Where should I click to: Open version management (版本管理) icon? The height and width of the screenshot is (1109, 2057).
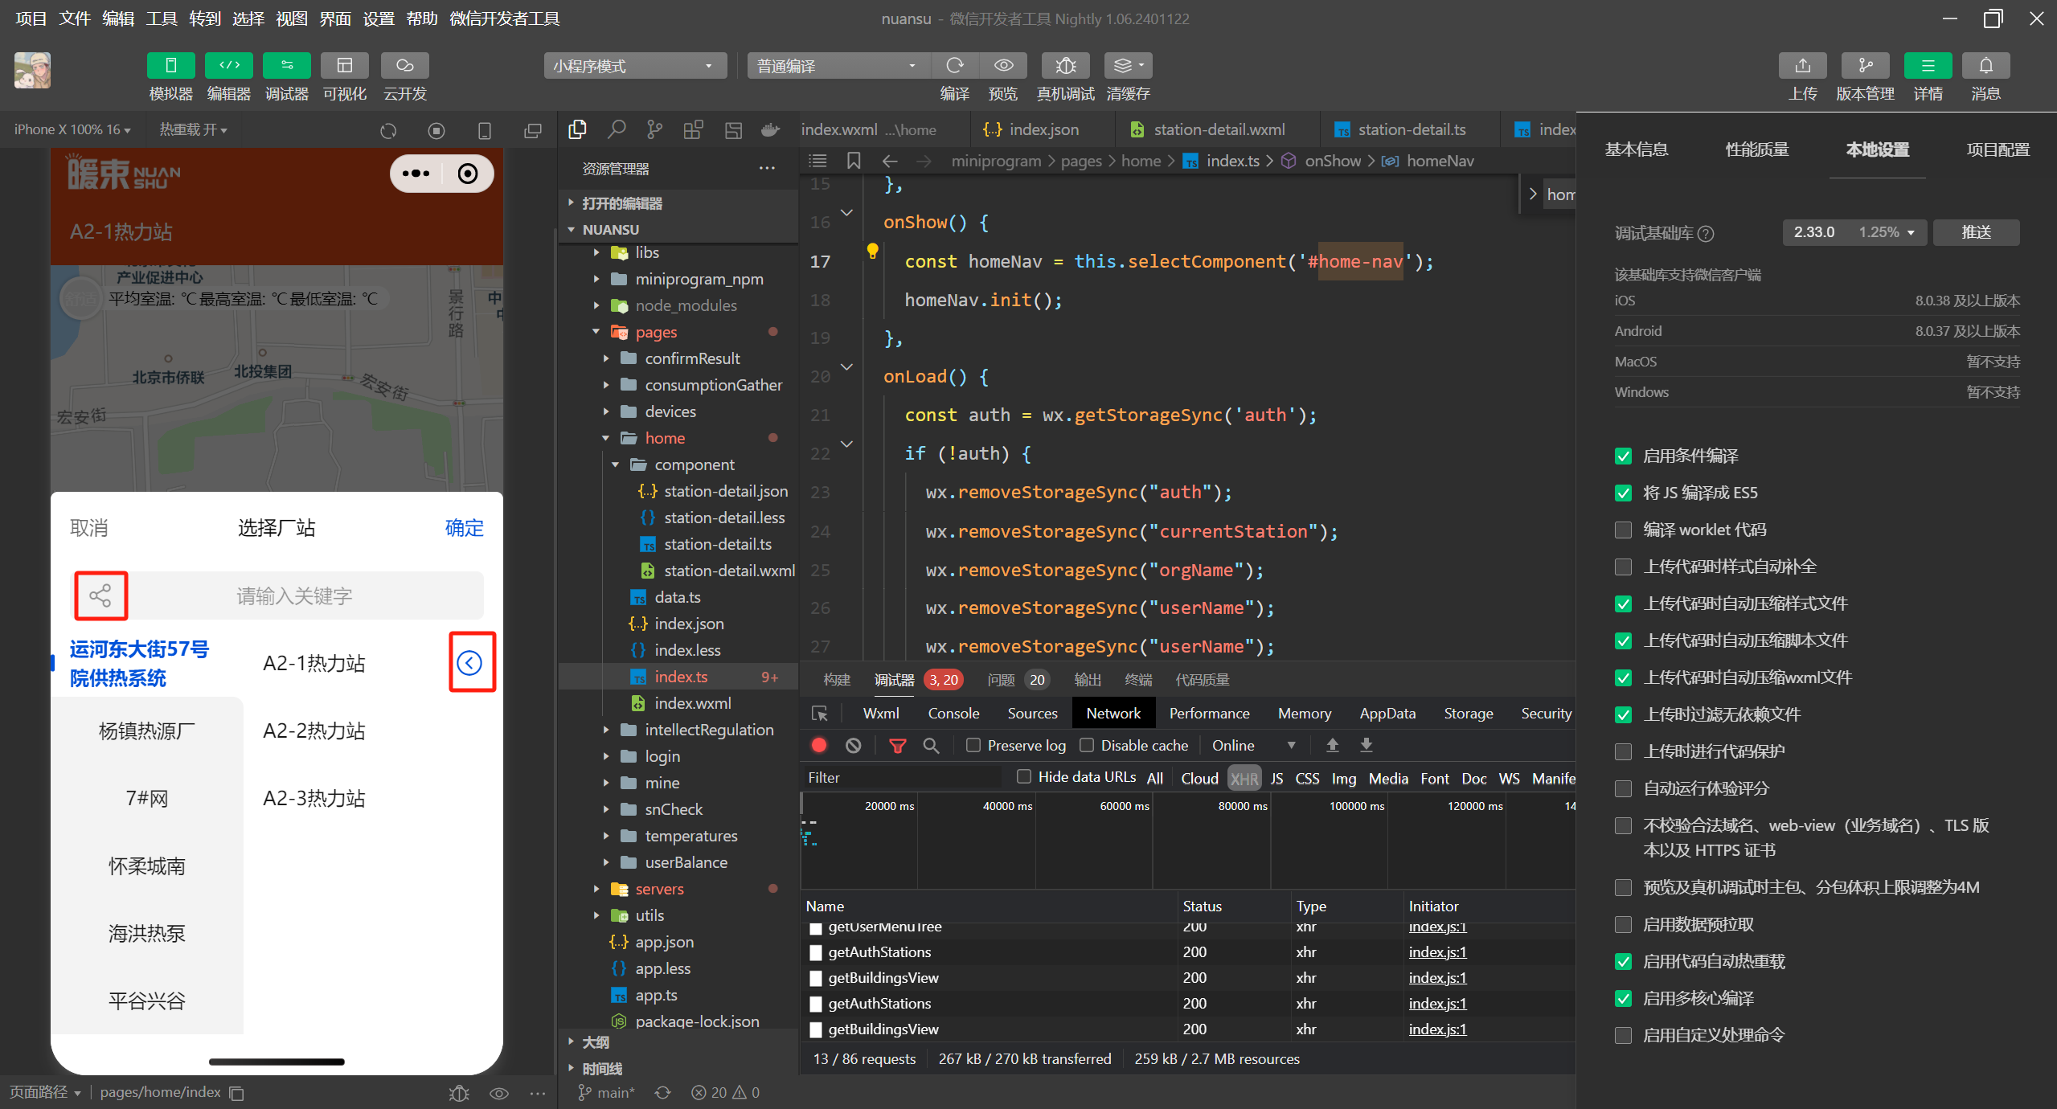(1865, 65)
